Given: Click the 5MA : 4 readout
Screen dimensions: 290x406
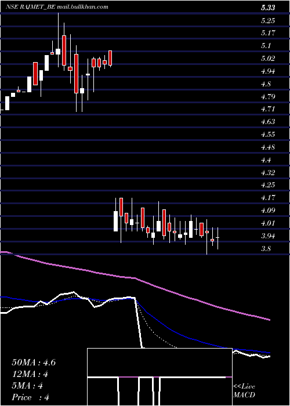Looking at the screenshot, I should [27, 386].
